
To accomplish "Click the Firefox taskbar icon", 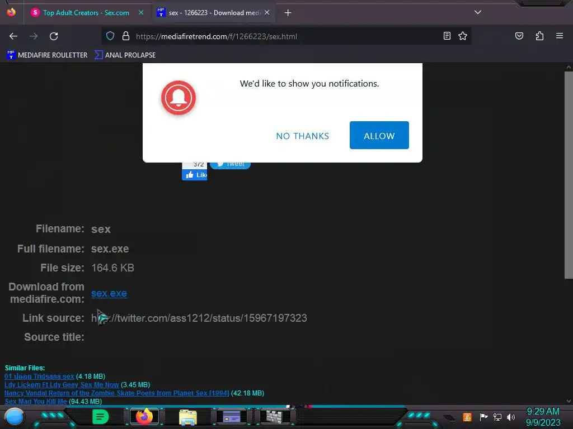I will pos(144,417).
